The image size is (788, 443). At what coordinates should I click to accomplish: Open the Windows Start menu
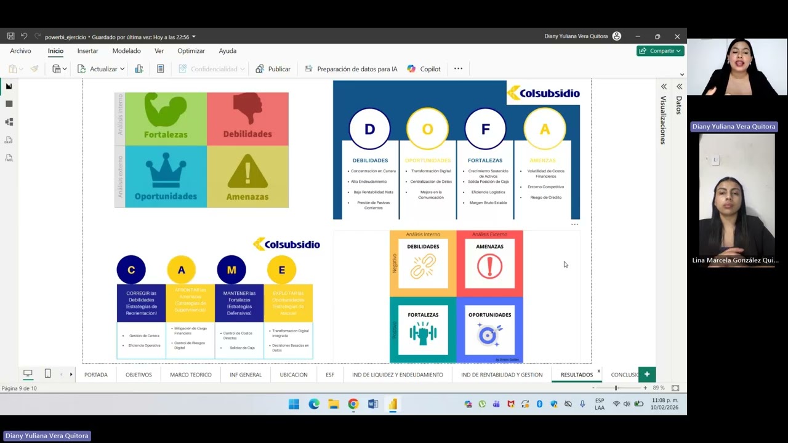point(294,404)
